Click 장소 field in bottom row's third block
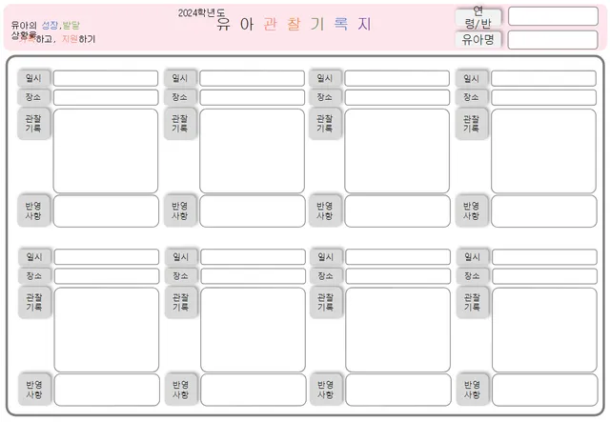This screenshot has width=610, height=422. pyautogui.click(x=398, y=276)
